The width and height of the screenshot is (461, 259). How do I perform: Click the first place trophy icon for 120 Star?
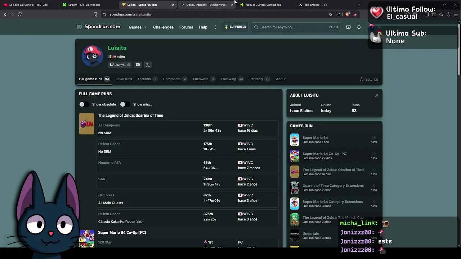point(205,242)
